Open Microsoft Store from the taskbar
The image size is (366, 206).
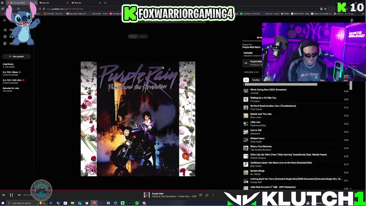point(65,203)
